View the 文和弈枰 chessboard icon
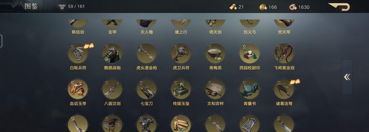 coord(215,89)
